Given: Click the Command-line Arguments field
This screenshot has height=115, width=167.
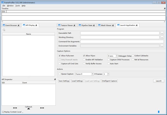Looking at the screenshot, I should 122,41.
